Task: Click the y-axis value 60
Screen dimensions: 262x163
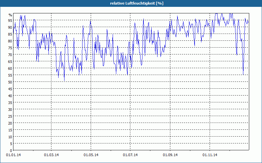Action: [10, 68]
